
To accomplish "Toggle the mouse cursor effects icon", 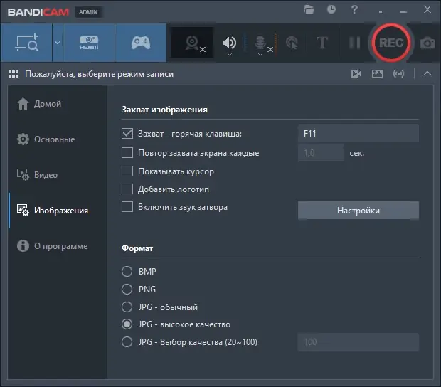I will (x=292, y=43).
